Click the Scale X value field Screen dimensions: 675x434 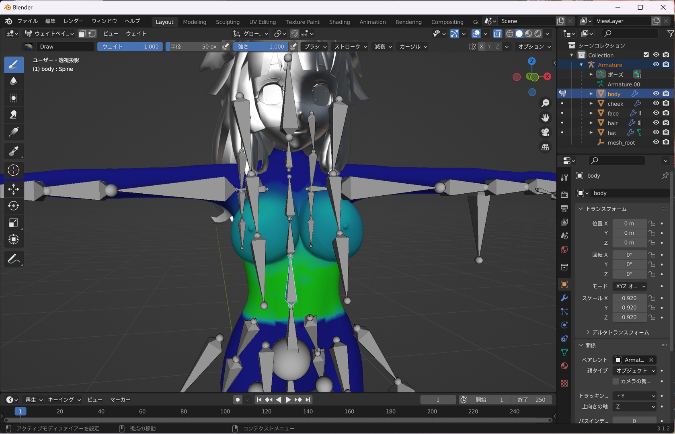(x=629, y=298)
